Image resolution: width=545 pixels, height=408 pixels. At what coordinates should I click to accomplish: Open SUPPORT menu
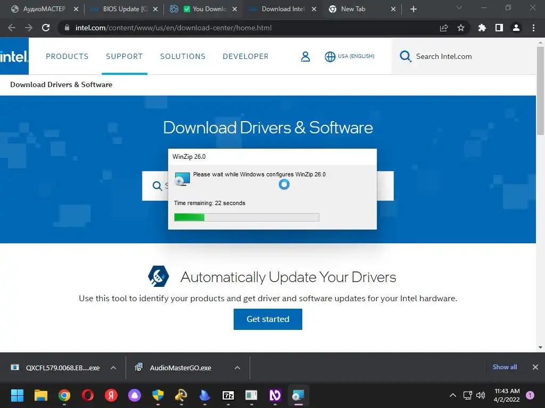point(125,56)
